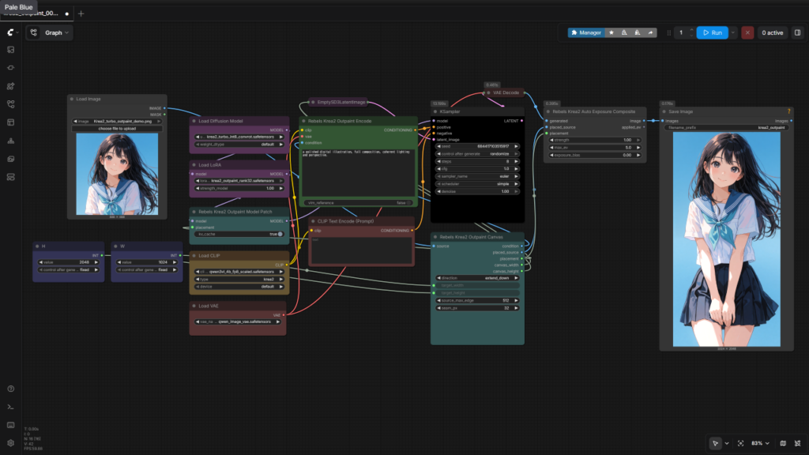Click the output image preview in Save Image

(727, 239)
